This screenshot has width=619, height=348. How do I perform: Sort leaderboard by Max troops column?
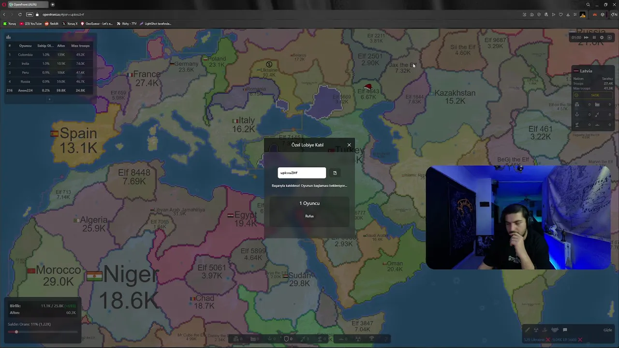80,46
